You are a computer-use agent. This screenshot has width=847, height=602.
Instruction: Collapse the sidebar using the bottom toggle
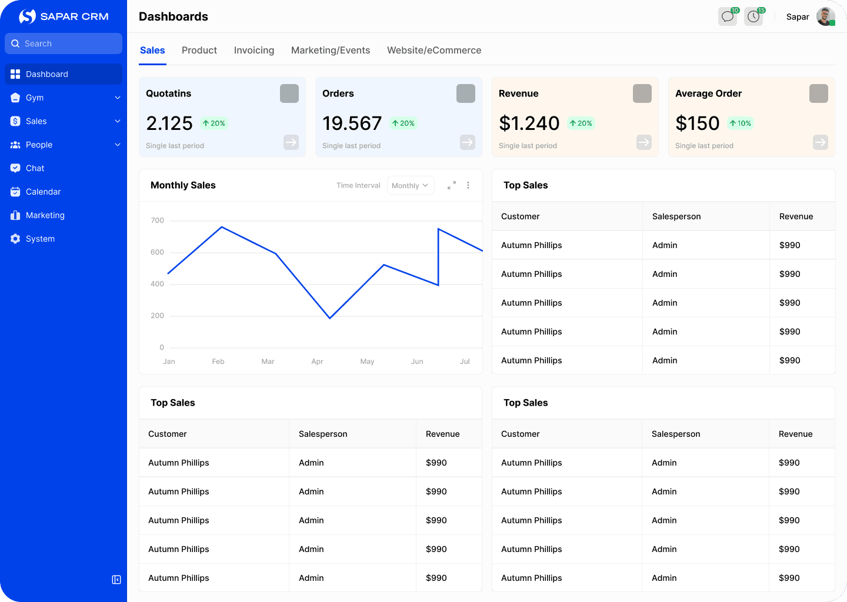point(116,580)
